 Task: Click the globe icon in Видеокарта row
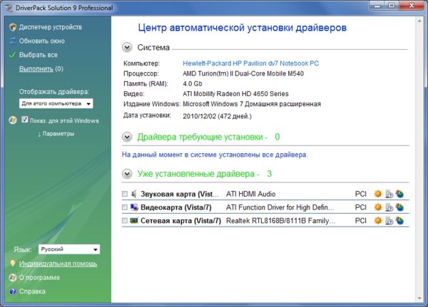(399, 207)
